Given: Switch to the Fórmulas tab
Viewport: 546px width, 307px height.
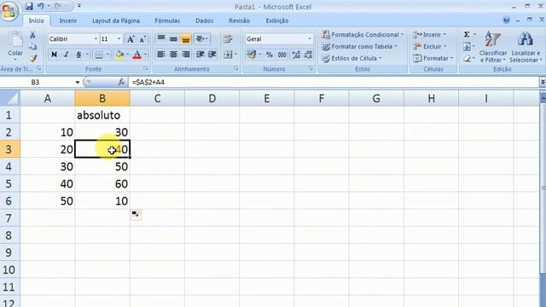Looking at the screenshot, I should coord(167,20).
